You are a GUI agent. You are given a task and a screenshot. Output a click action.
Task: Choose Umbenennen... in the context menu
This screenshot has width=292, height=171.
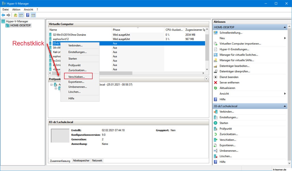pyautogui.click(x=78, y=87)
